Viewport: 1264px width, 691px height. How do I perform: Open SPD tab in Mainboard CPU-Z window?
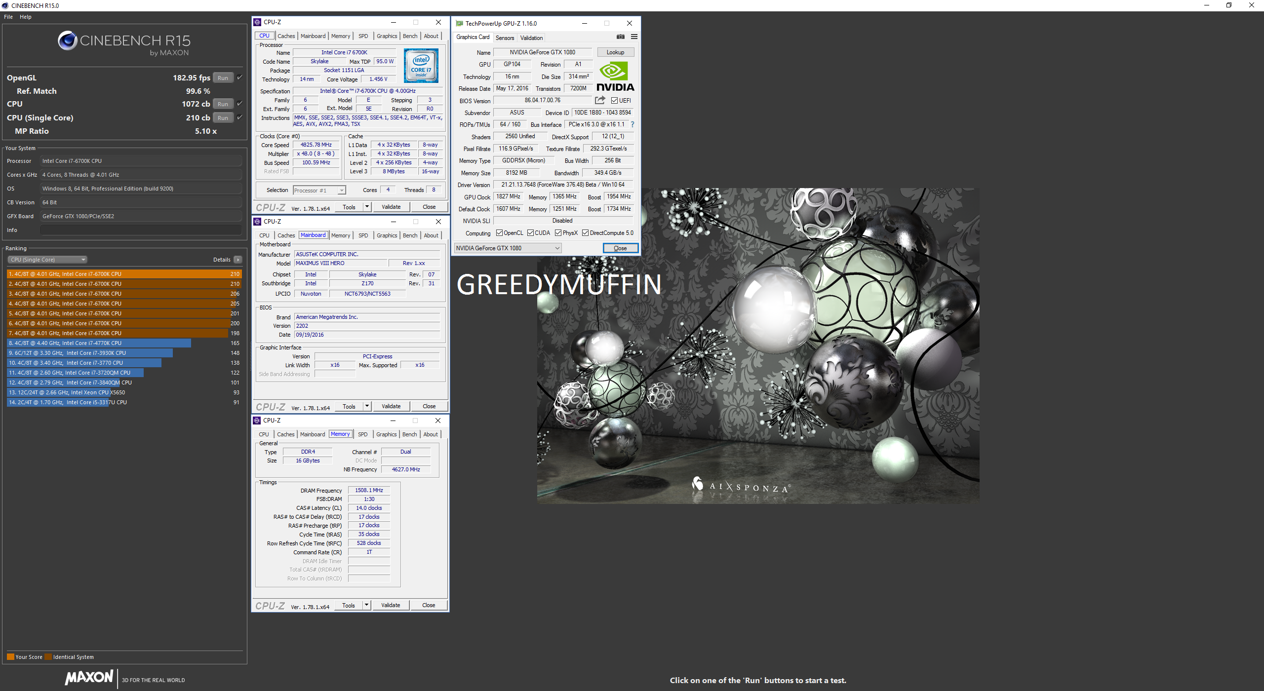tap(363, 235)
